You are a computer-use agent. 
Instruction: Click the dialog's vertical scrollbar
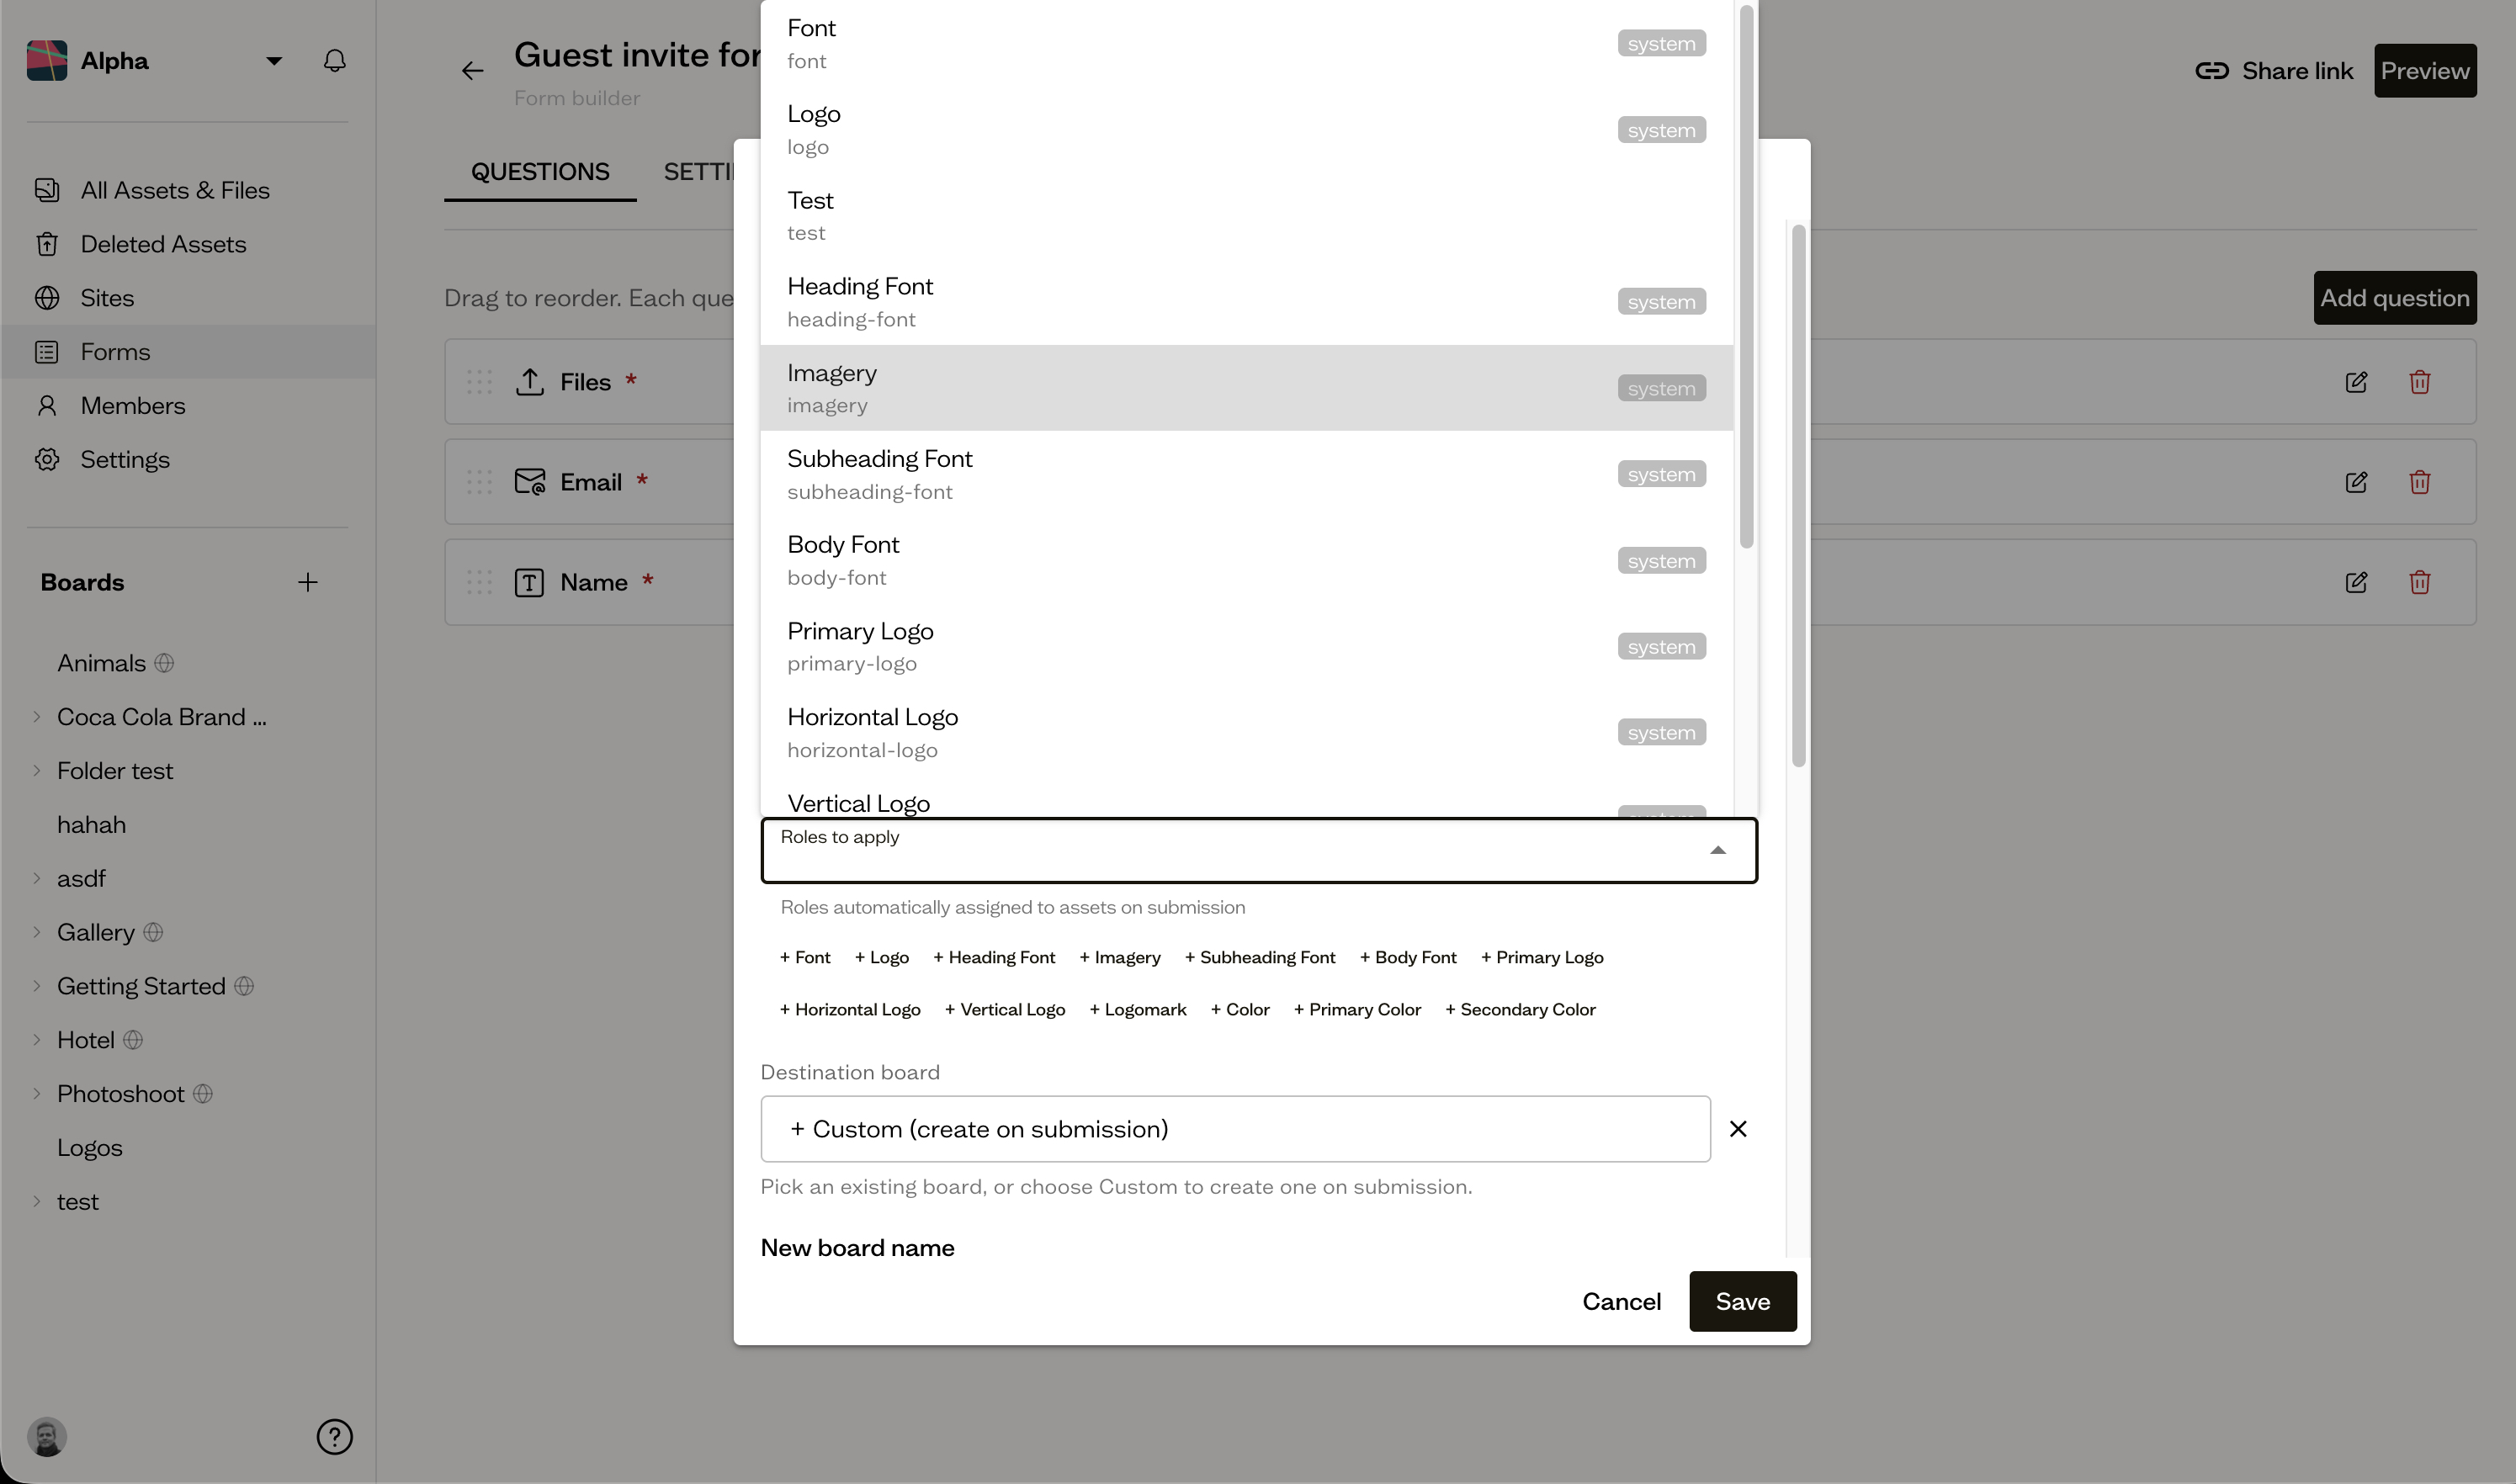coord(1798,496)
